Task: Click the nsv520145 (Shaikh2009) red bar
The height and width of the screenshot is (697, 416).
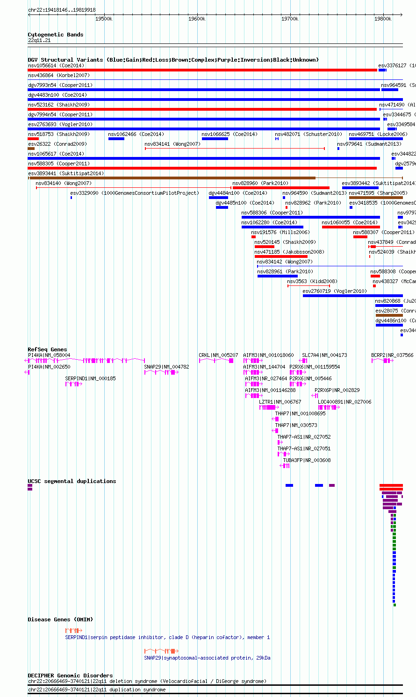Action: point(265,247)
